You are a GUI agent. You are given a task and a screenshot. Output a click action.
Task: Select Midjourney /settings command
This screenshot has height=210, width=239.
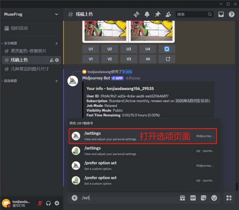pyautogui.click(x=143, y=136)
